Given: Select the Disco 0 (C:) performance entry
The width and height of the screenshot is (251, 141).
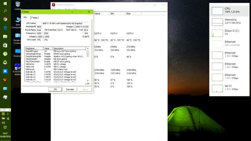Looking at the screenshot, I should click(x=229, y=33).
